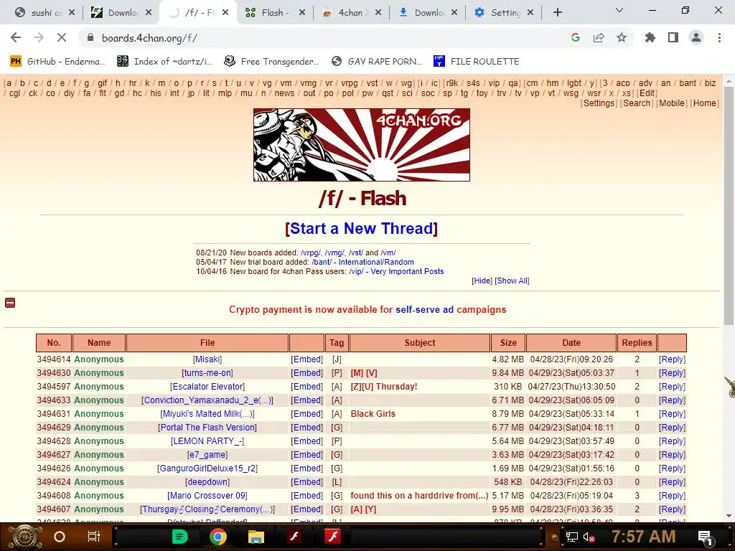Open the Chrome profile avatar
Viewport: 735px width, 551px height.
[696, 37]
